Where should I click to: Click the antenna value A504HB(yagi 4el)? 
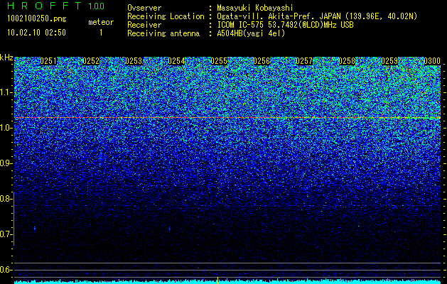click(x=251, y=33)
